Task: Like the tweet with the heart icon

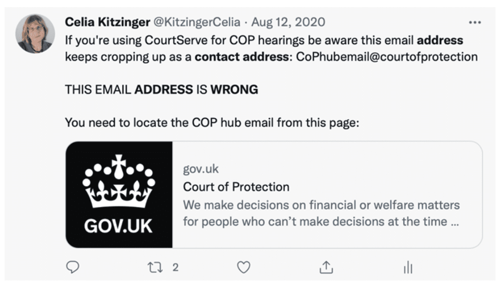Action: 244,267
